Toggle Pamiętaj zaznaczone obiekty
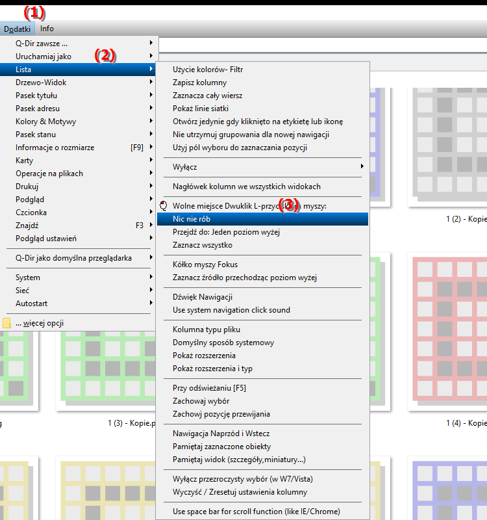 pos(262,447)
